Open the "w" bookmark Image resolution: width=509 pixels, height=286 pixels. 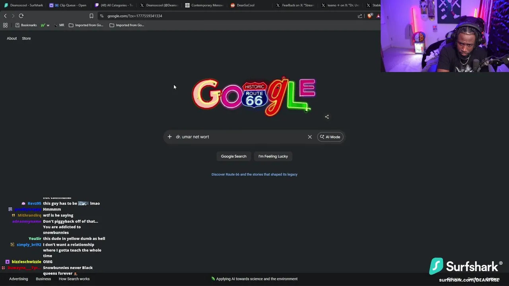(45, 25)
